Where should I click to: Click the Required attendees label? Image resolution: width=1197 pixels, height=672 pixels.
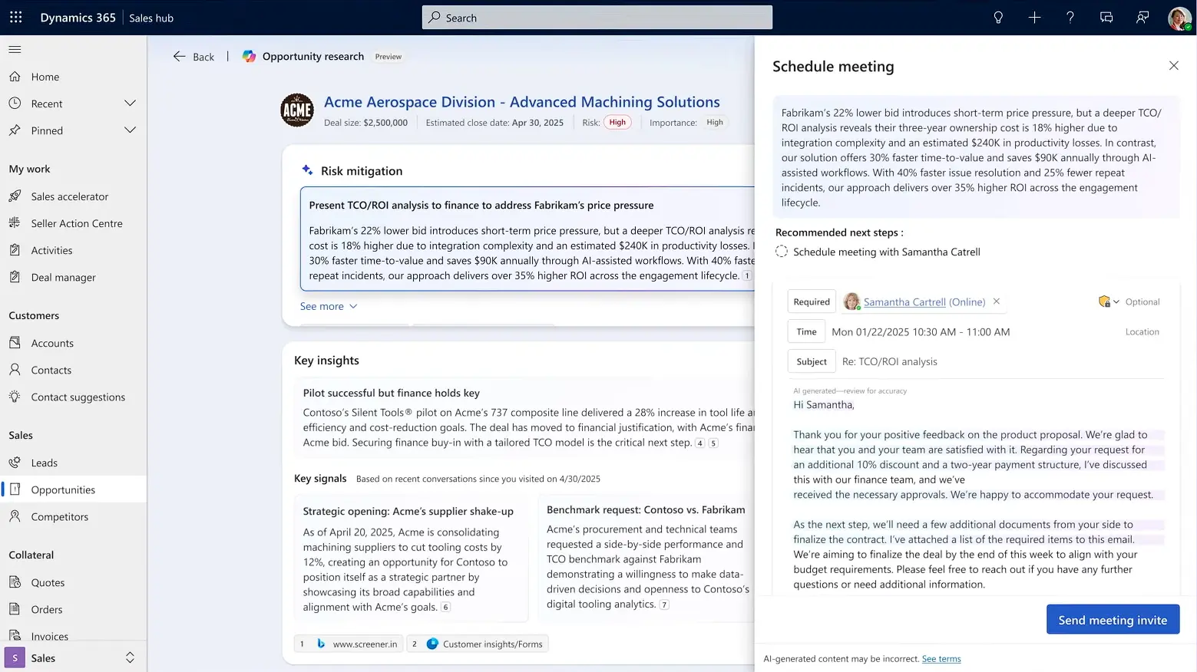812,301
